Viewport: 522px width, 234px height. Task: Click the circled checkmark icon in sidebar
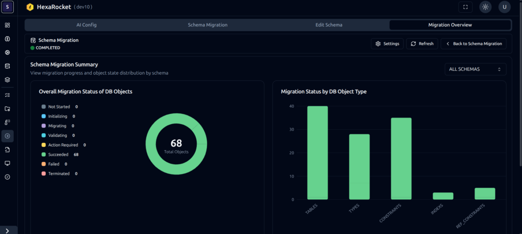coord(8,177)
